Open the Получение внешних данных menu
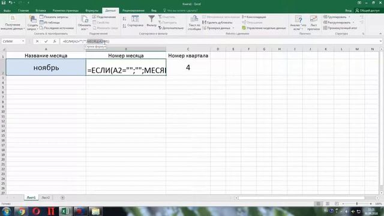This screenshot has width=384, height=216. coord(13,23)
